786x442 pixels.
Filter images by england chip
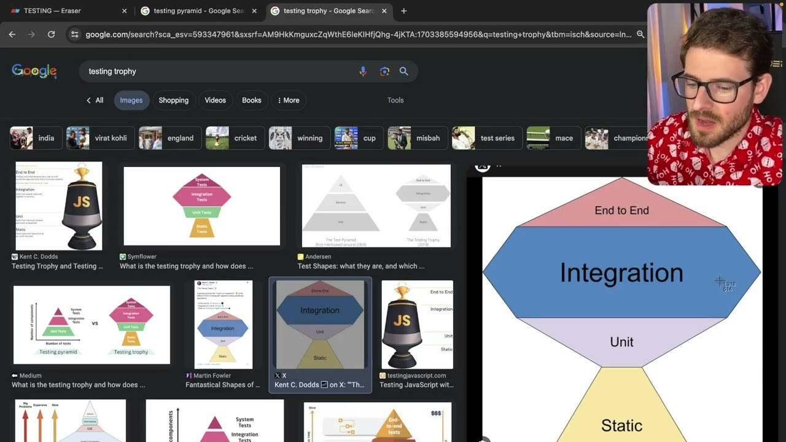point(169,138)
